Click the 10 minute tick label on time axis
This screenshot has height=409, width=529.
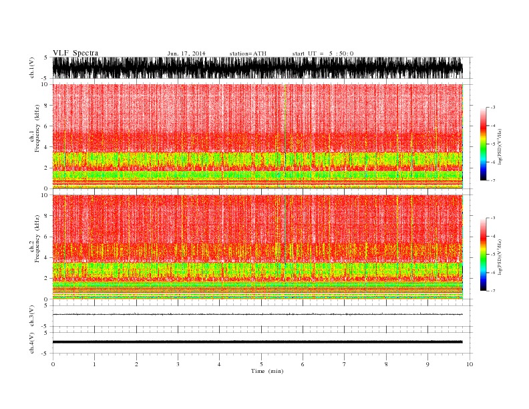tap(470, 364)
